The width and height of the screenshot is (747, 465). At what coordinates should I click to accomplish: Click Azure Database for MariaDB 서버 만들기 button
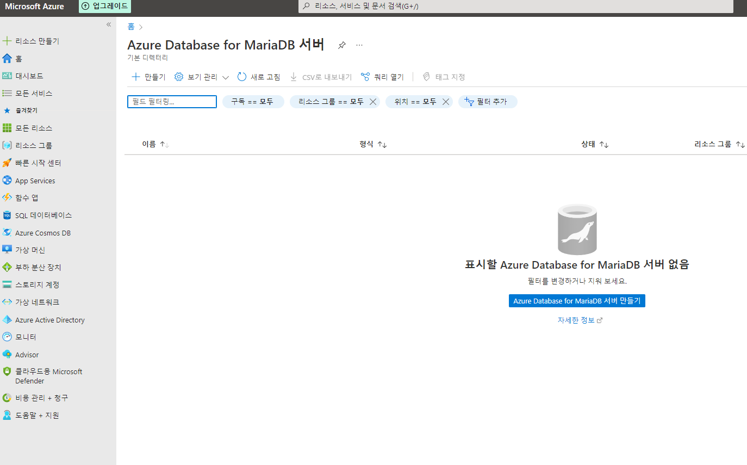click(x=577, y=301)
